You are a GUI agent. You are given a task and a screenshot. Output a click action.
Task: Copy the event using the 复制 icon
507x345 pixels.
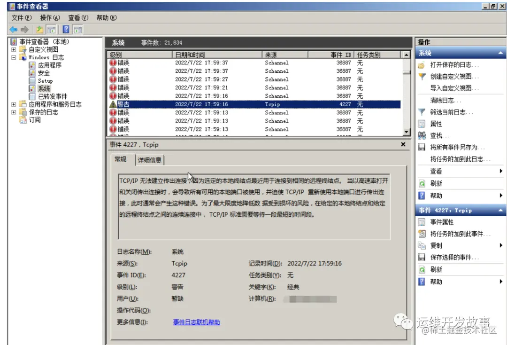click(422, 245)
